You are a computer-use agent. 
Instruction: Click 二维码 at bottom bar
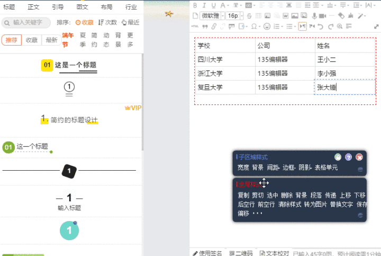coord(241,253)
